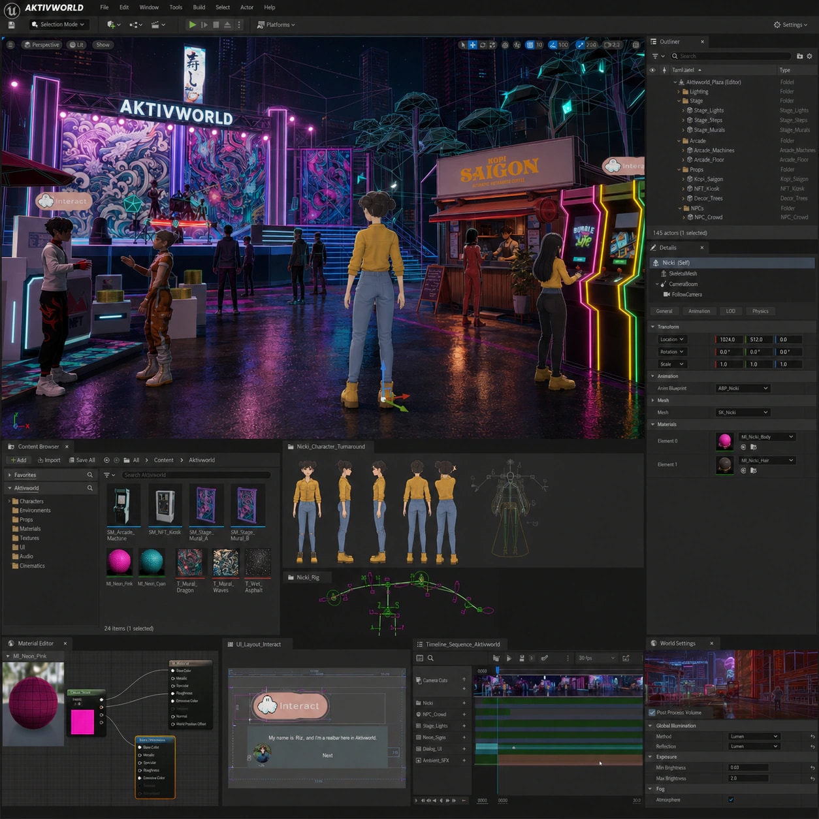Collapse the Transform section in Details

pyautogui.click(x=652, y=327)
